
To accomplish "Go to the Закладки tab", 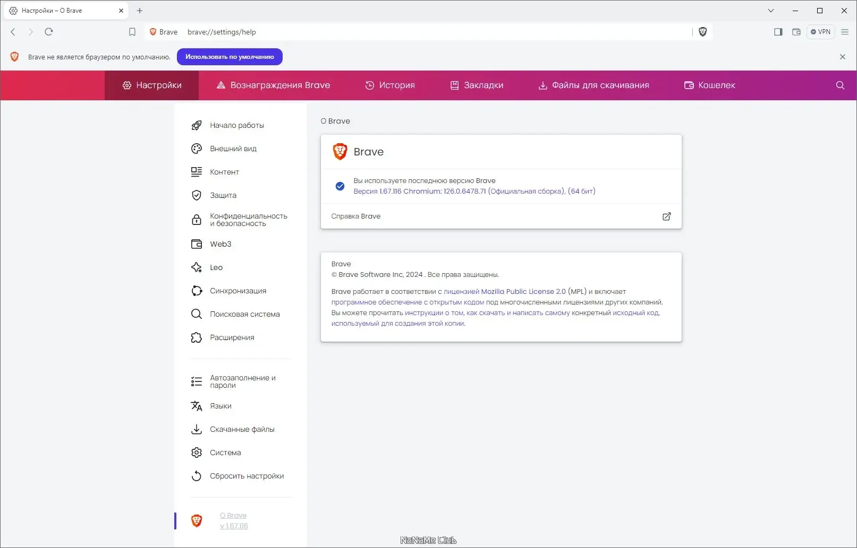I will [477, 85].
